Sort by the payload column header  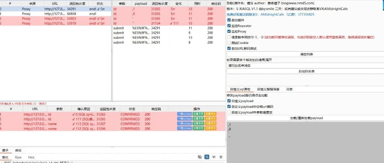141,4
